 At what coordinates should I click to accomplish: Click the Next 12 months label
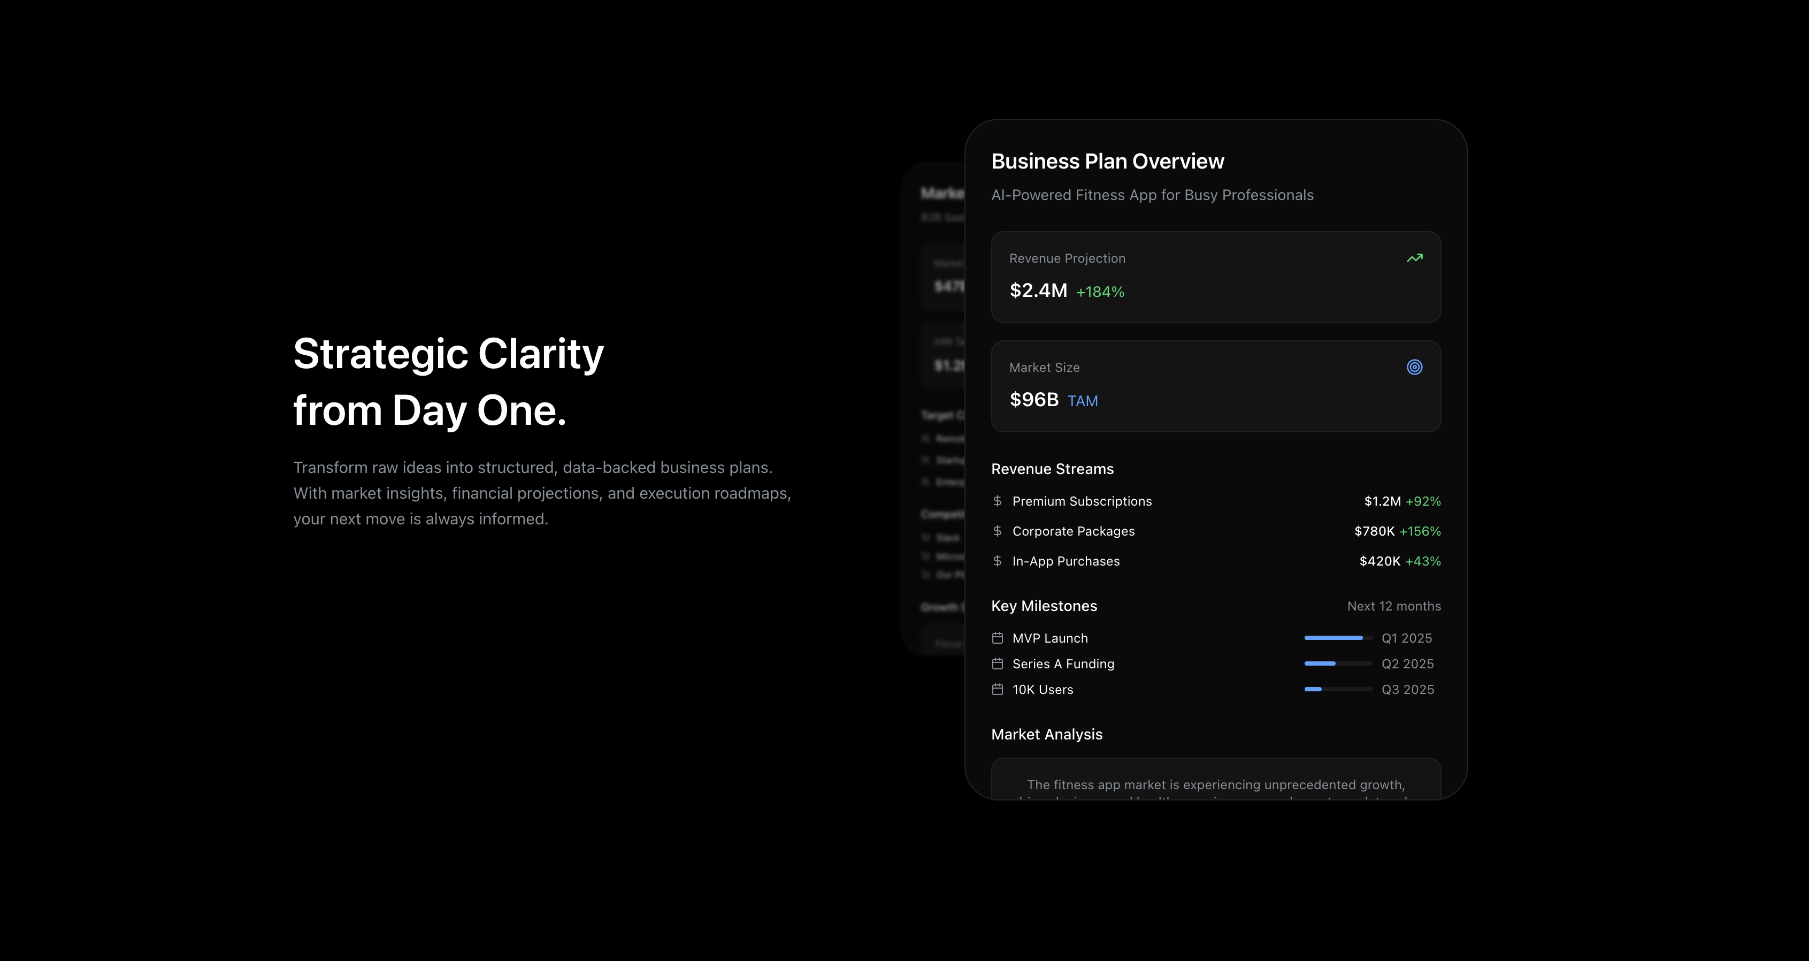click(x=1393, y=606)
